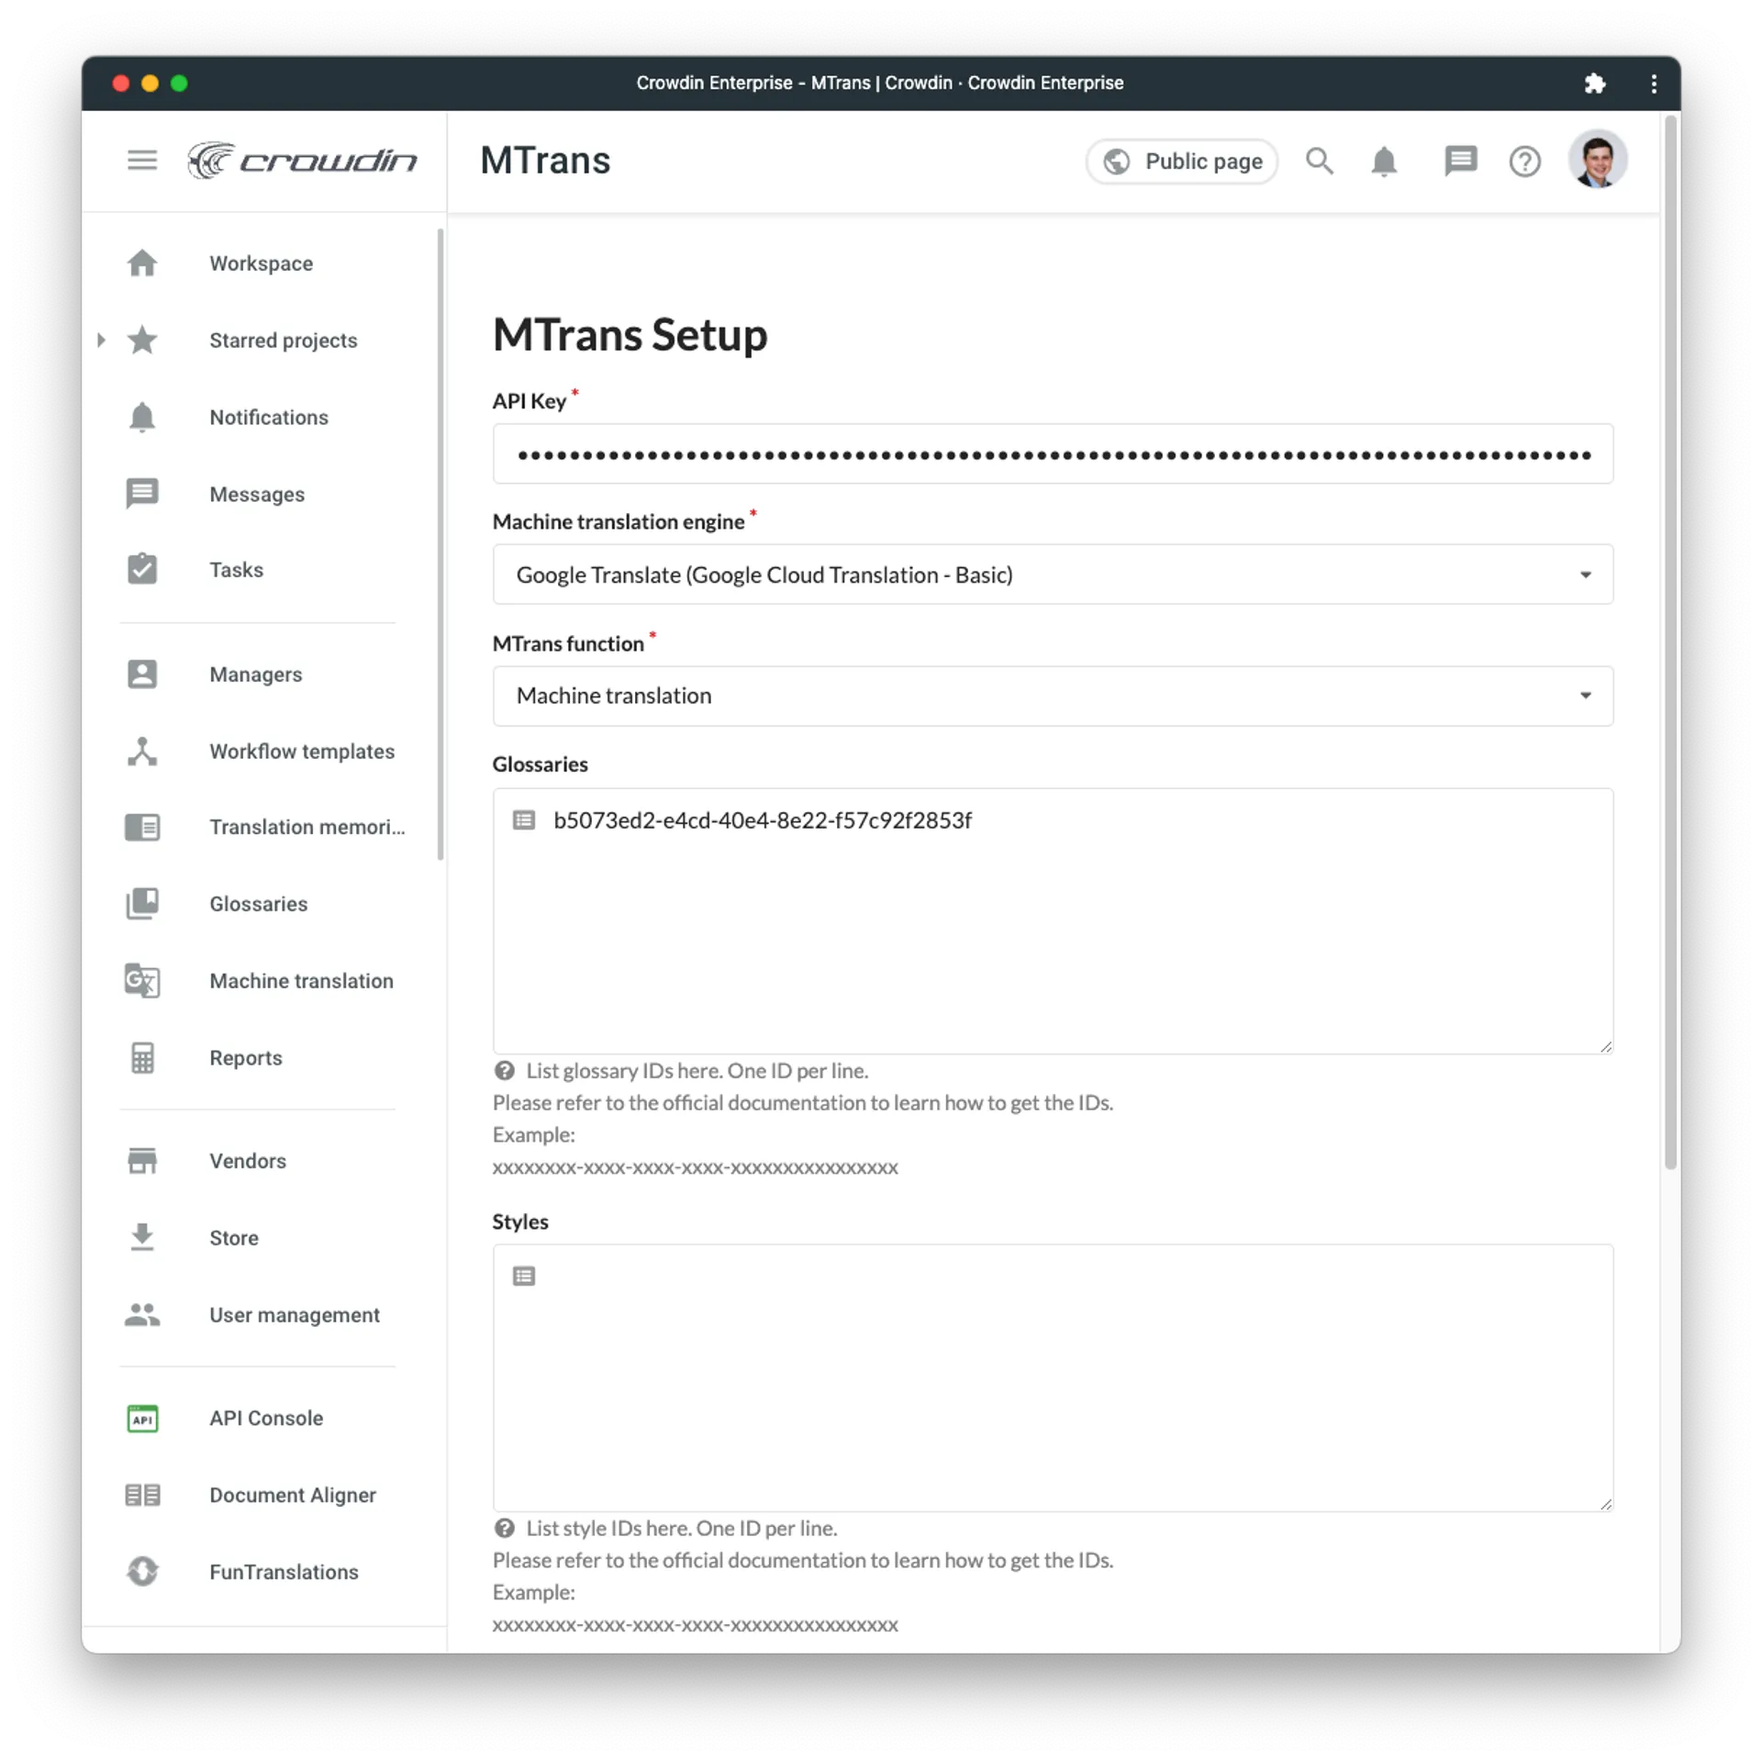This screenshot has width=1762, height=1760.
Task: Open Vendors menu item
Action: coord(248,1161)
